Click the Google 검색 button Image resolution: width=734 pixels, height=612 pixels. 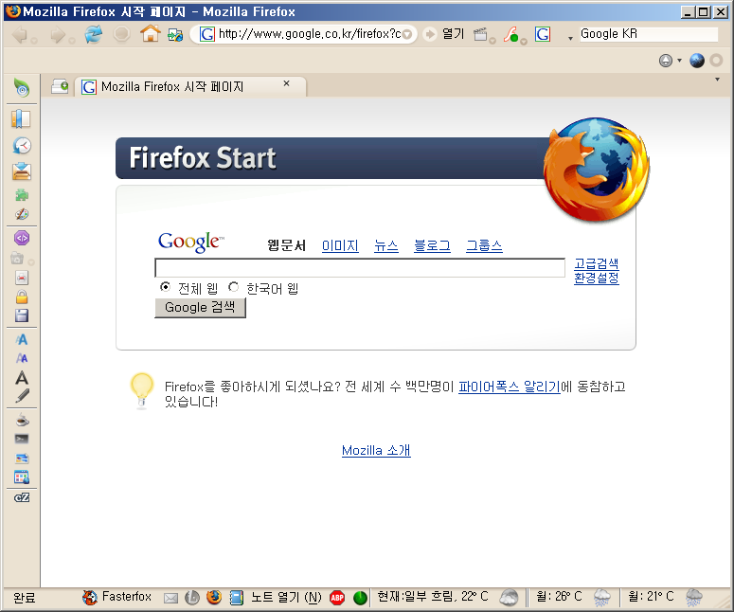(x=200, y=308)
